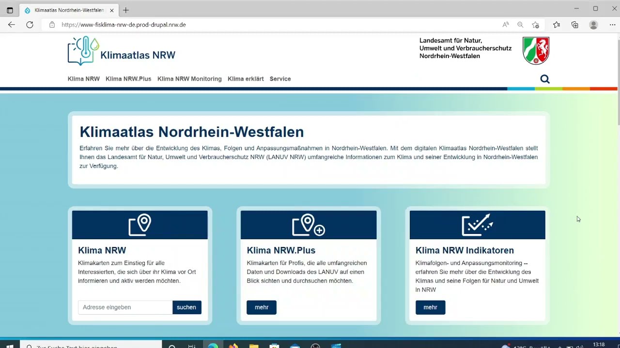This screenshot has height=348, width=620.
Task: Open the Klima NRW Monitoring menu
Action: (189, 79)
